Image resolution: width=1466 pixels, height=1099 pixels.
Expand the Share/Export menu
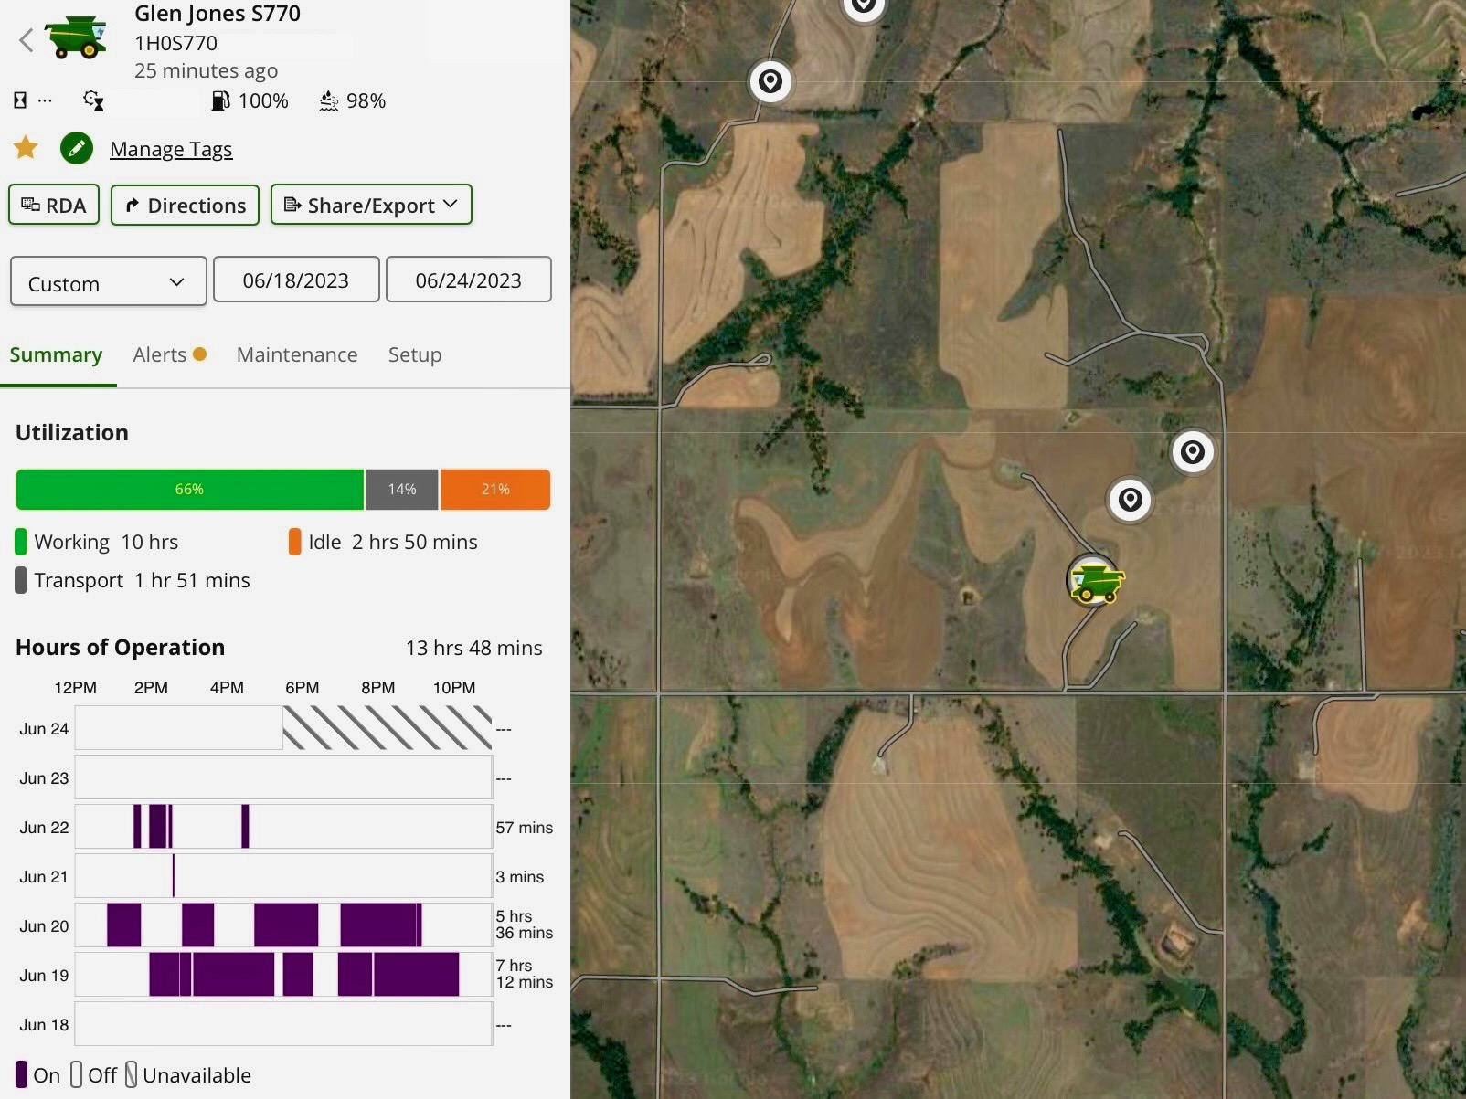[x=371, y=205]
